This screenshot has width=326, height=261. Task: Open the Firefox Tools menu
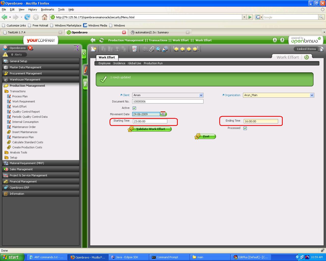61,9
